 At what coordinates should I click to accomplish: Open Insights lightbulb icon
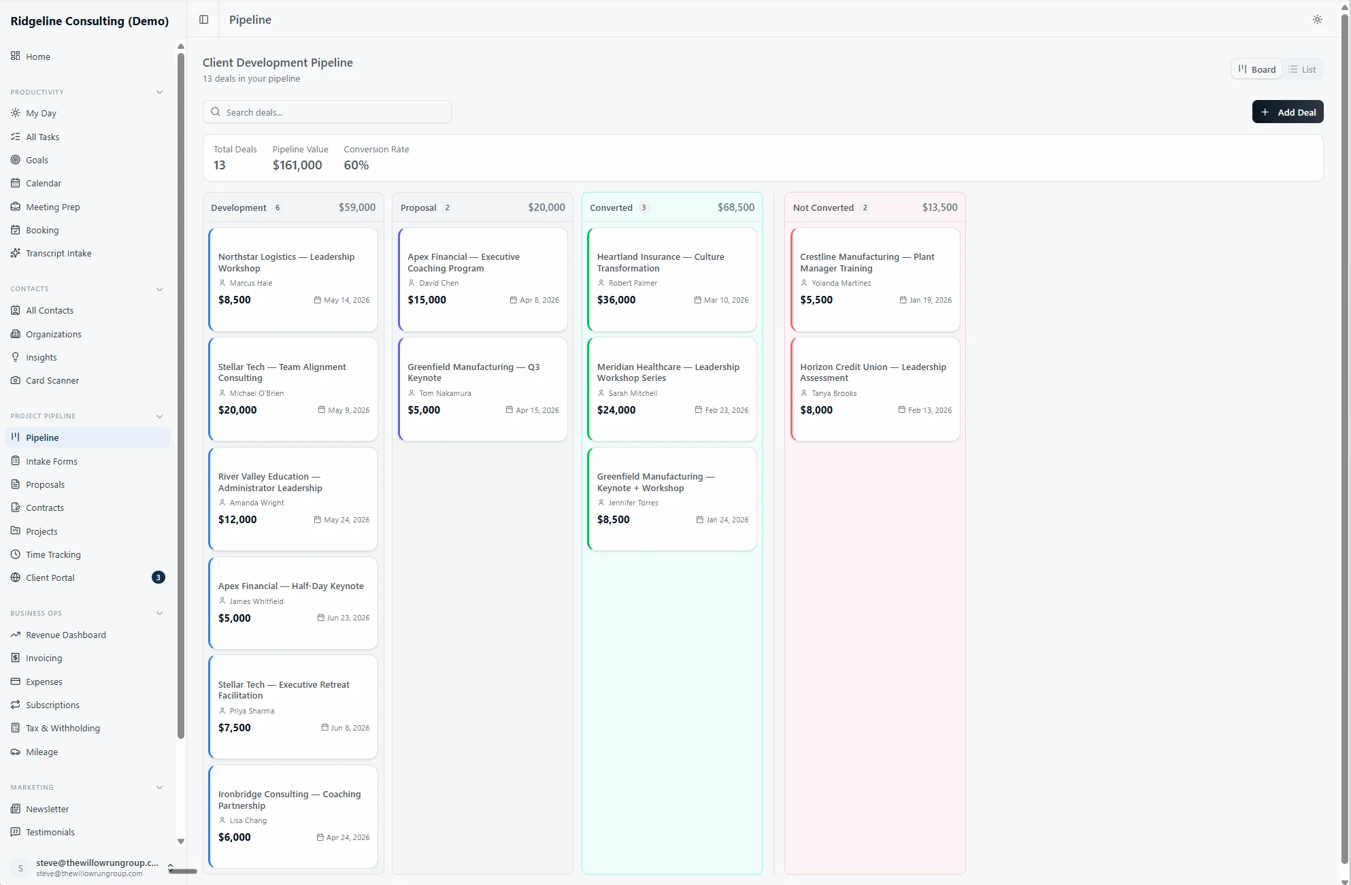coord(16,357)
